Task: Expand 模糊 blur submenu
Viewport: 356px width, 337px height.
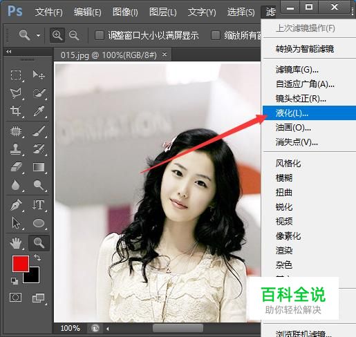Action: [x=309, y=178]
